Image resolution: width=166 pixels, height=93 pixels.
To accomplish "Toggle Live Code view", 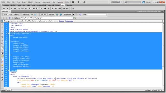I will [25, 14].
